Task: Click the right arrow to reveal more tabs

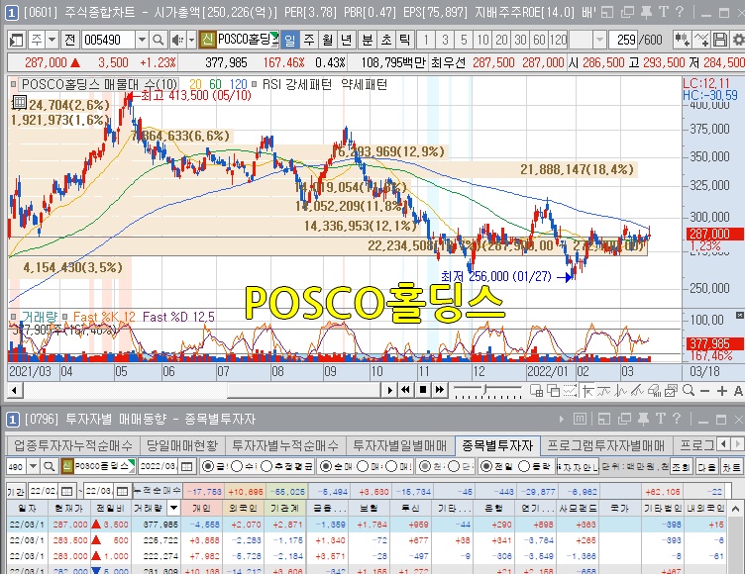Action: (x=737, y=444)
